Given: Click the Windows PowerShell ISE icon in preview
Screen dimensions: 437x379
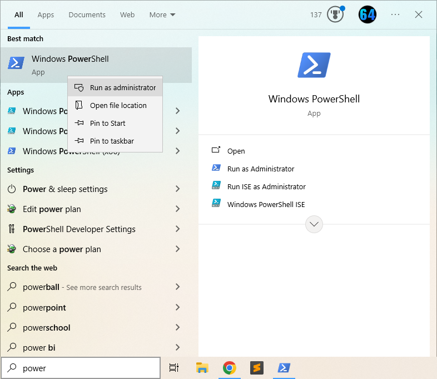Looking at the screenshot, I should click(216, 203).
